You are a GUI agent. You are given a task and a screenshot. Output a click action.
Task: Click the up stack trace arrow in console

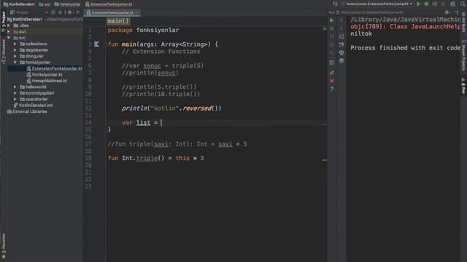(x=341, y=20)
